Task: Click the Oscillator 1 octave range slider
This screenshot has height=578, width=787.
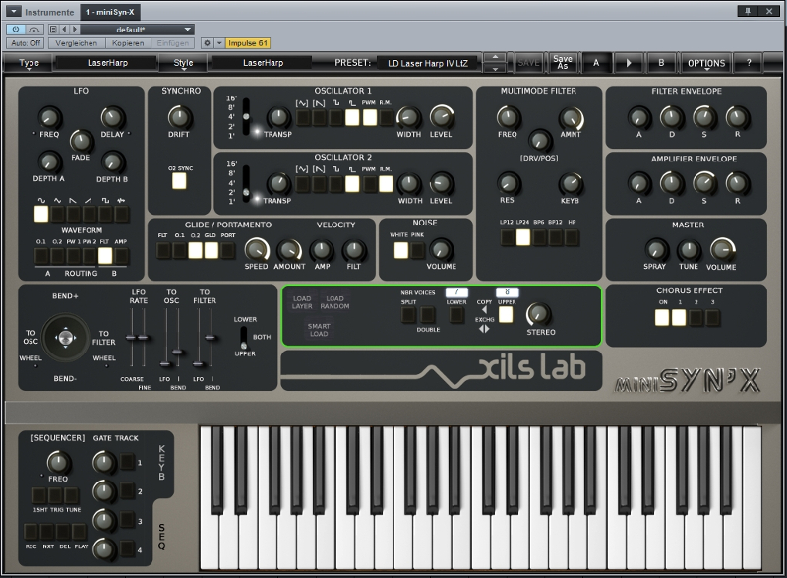Action: (x=246, y=116)
